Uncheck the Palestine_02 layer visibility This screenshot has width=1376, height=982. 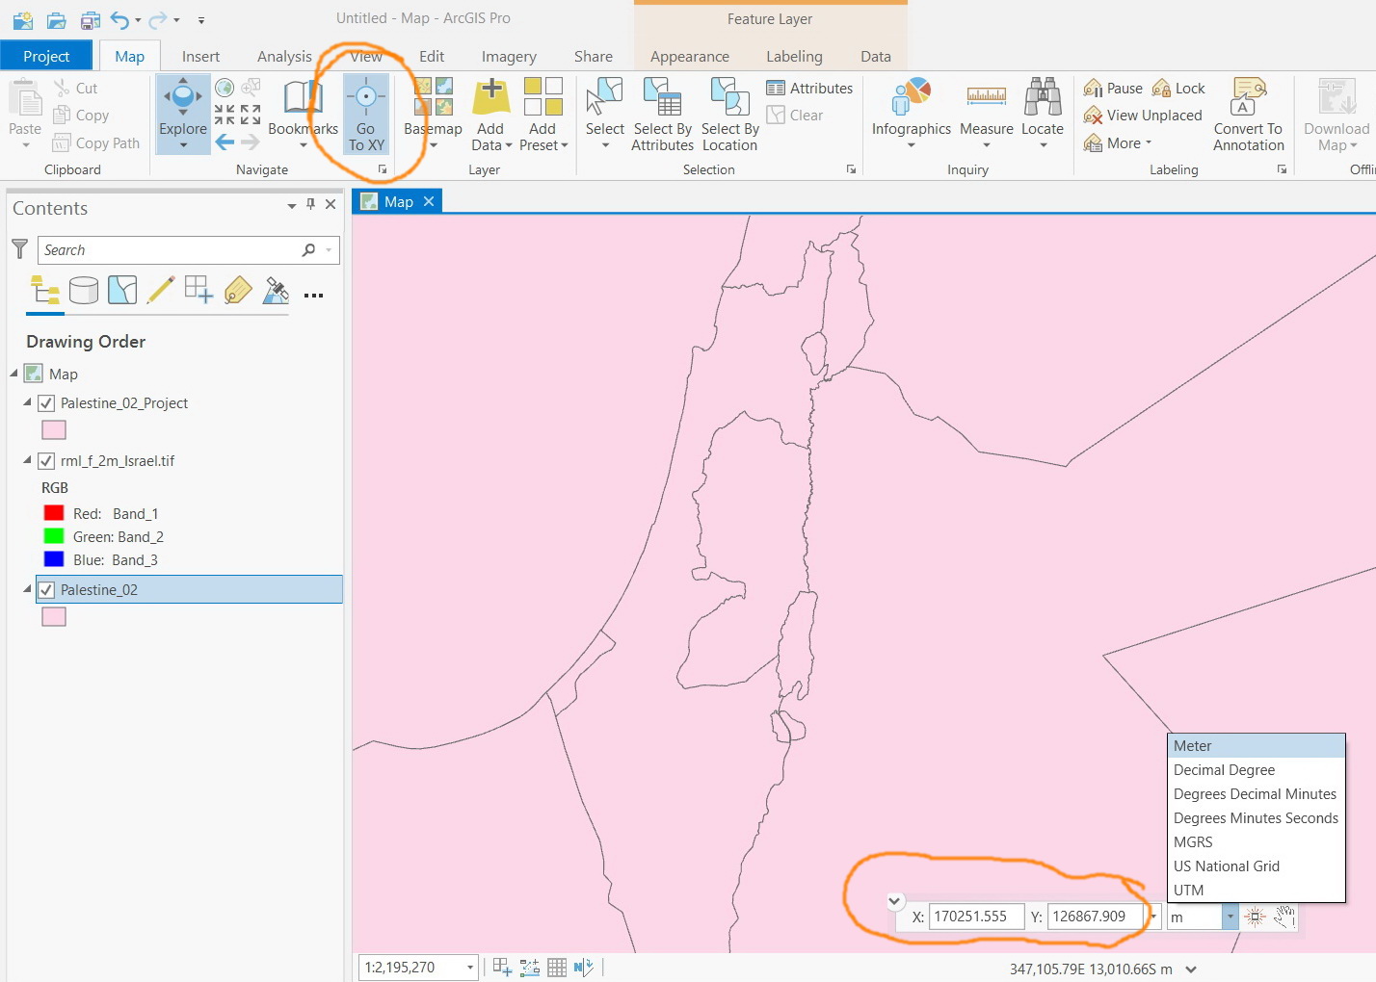click(46, 590)
